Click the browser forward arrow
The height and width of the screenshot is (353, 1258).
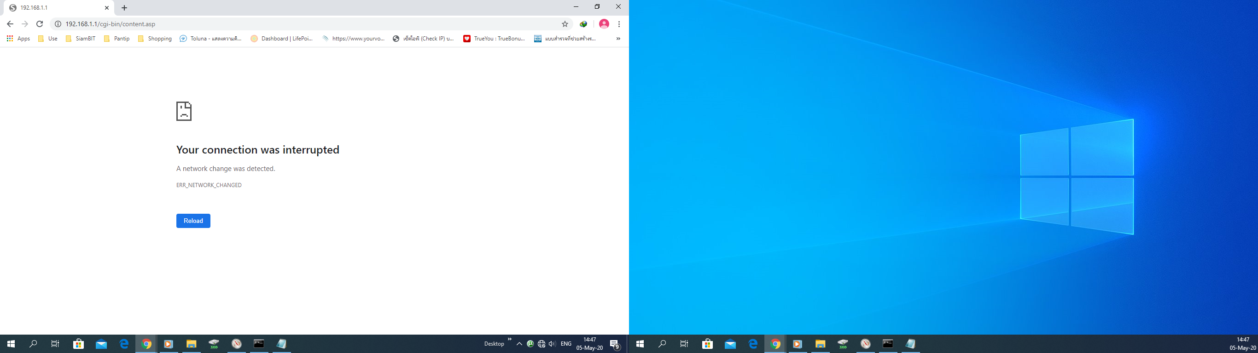tap(25, 24)
